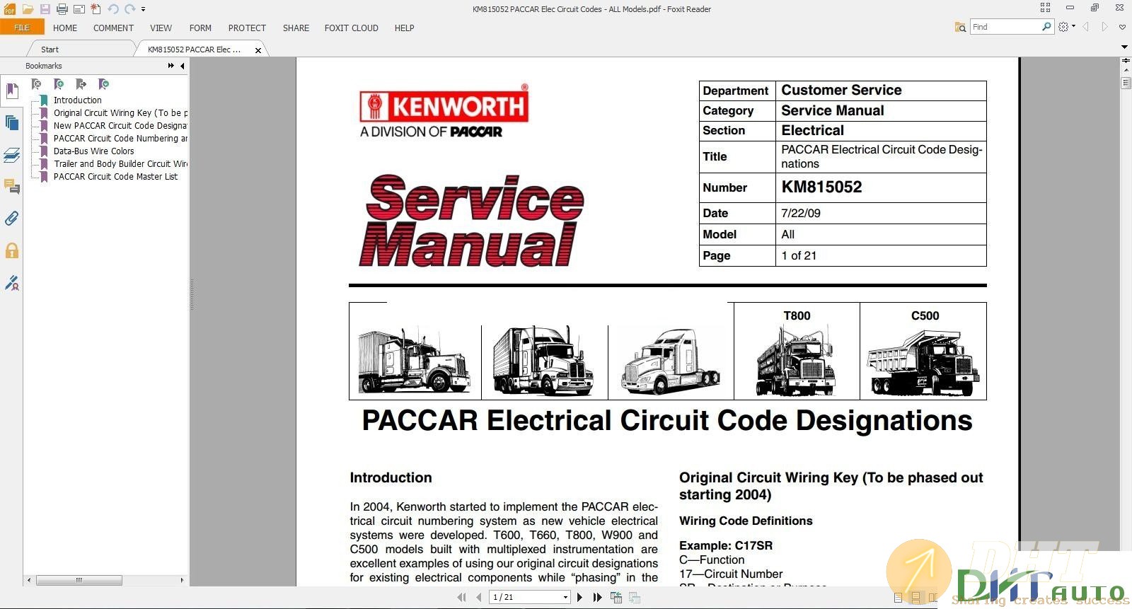Viewport: 1132px width, 609px height.
Task: Open the Attachments paperclip panel
Action: tap(12, 219)
